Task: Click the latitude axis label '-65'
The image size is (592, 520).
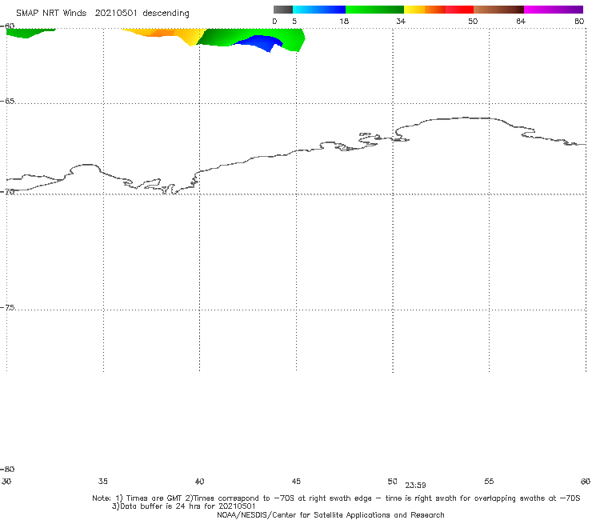Action: tap(7, 102)
